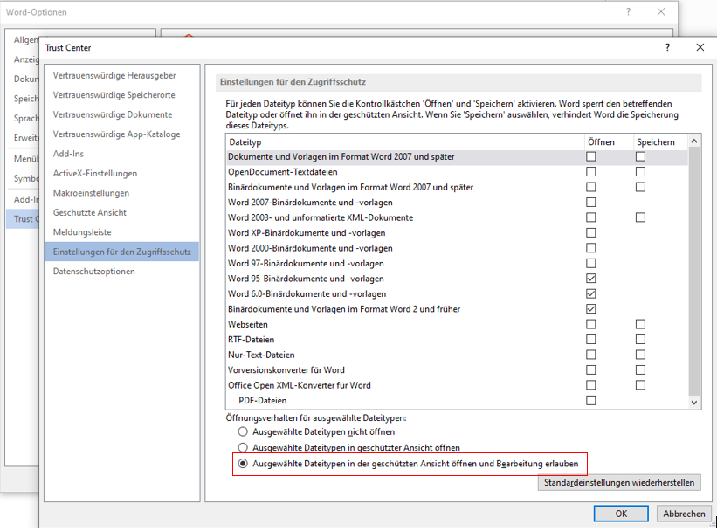Image resolution: width=717 pixels, height=531 pixels.
Task: Click the Dateityp column header
Action: pos(245,141)
